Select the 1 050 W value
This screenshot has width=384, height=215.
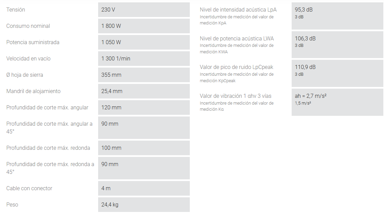(111, 42)
